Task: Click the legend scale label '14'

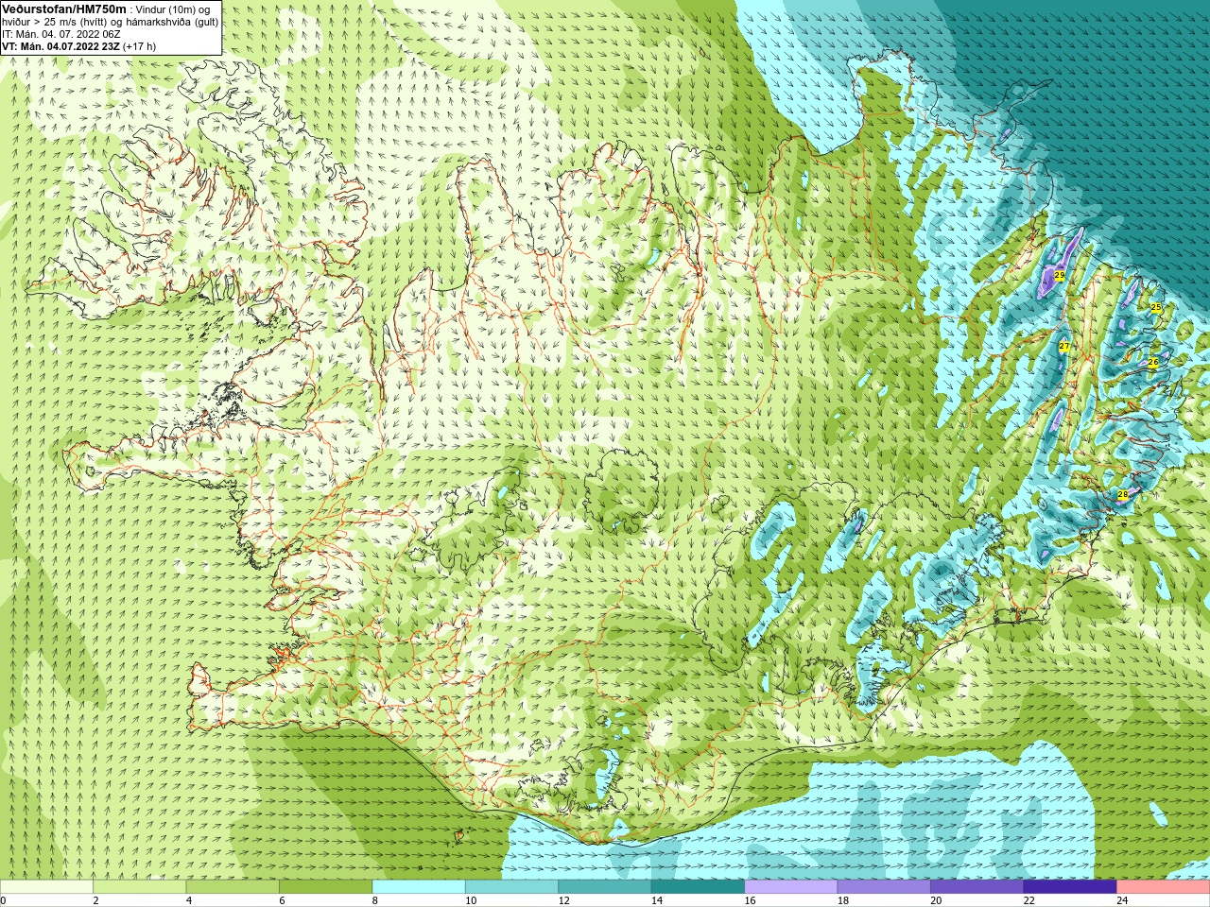Action: 657,900
